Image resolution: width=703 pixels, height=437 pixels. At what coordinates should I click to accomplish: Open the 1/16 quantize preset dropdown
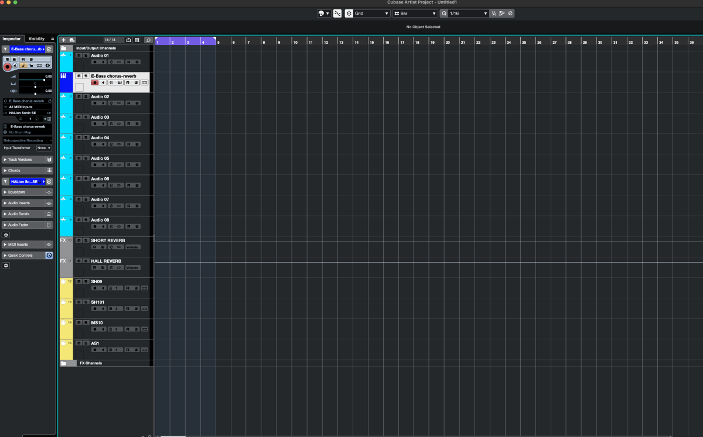pos(468,13)
